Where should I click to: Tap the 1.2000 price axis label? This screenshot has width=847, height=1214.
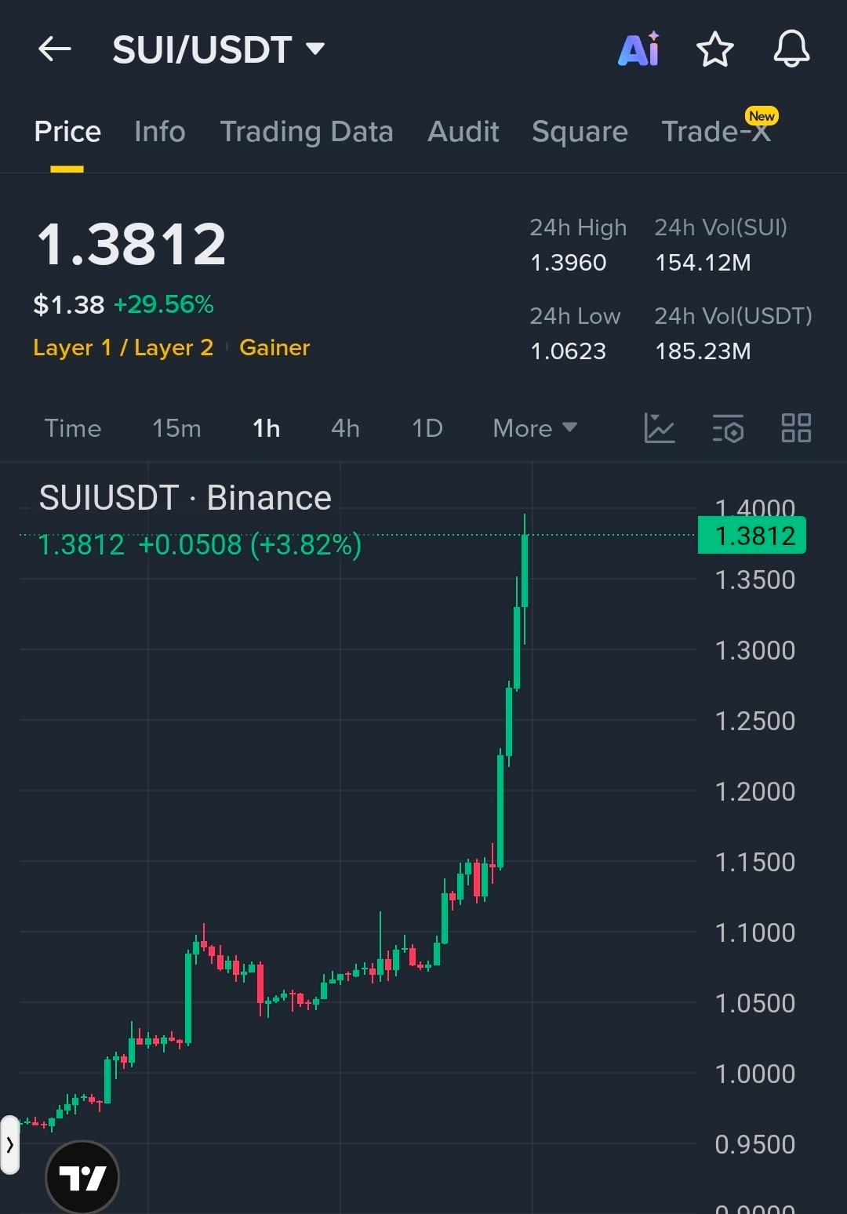tap(754, 791)
